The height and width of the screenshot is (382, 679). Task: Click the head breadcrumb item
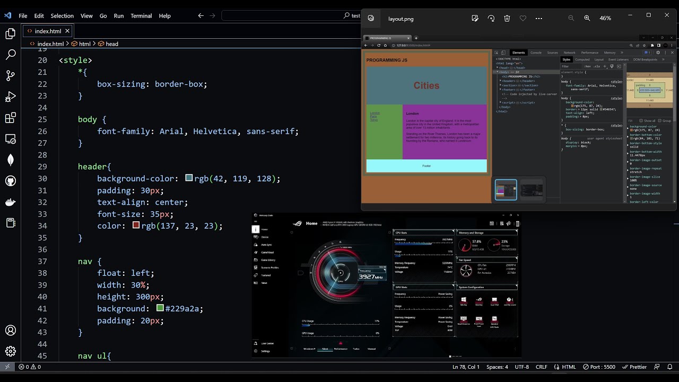click(107, 44)
